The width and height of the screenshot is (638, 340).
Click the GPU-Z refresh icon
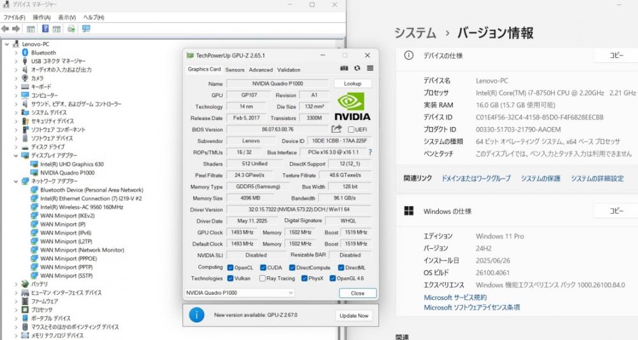click(357, 68)
